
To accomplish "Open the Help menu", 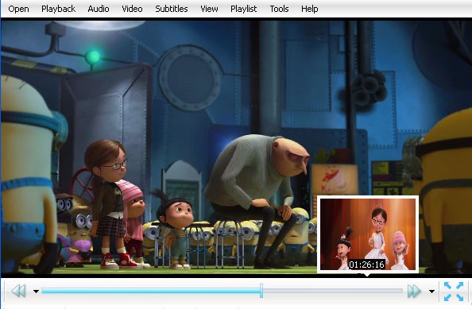I will tap(309, 9).
